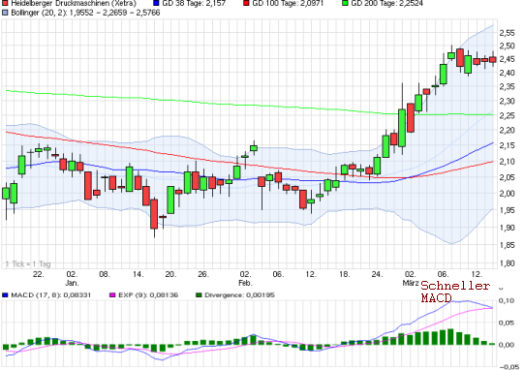Click the magenta EXP (9) legend swatch
The height and width of the screenshot is (370, 524).
[x=112, y=295]
